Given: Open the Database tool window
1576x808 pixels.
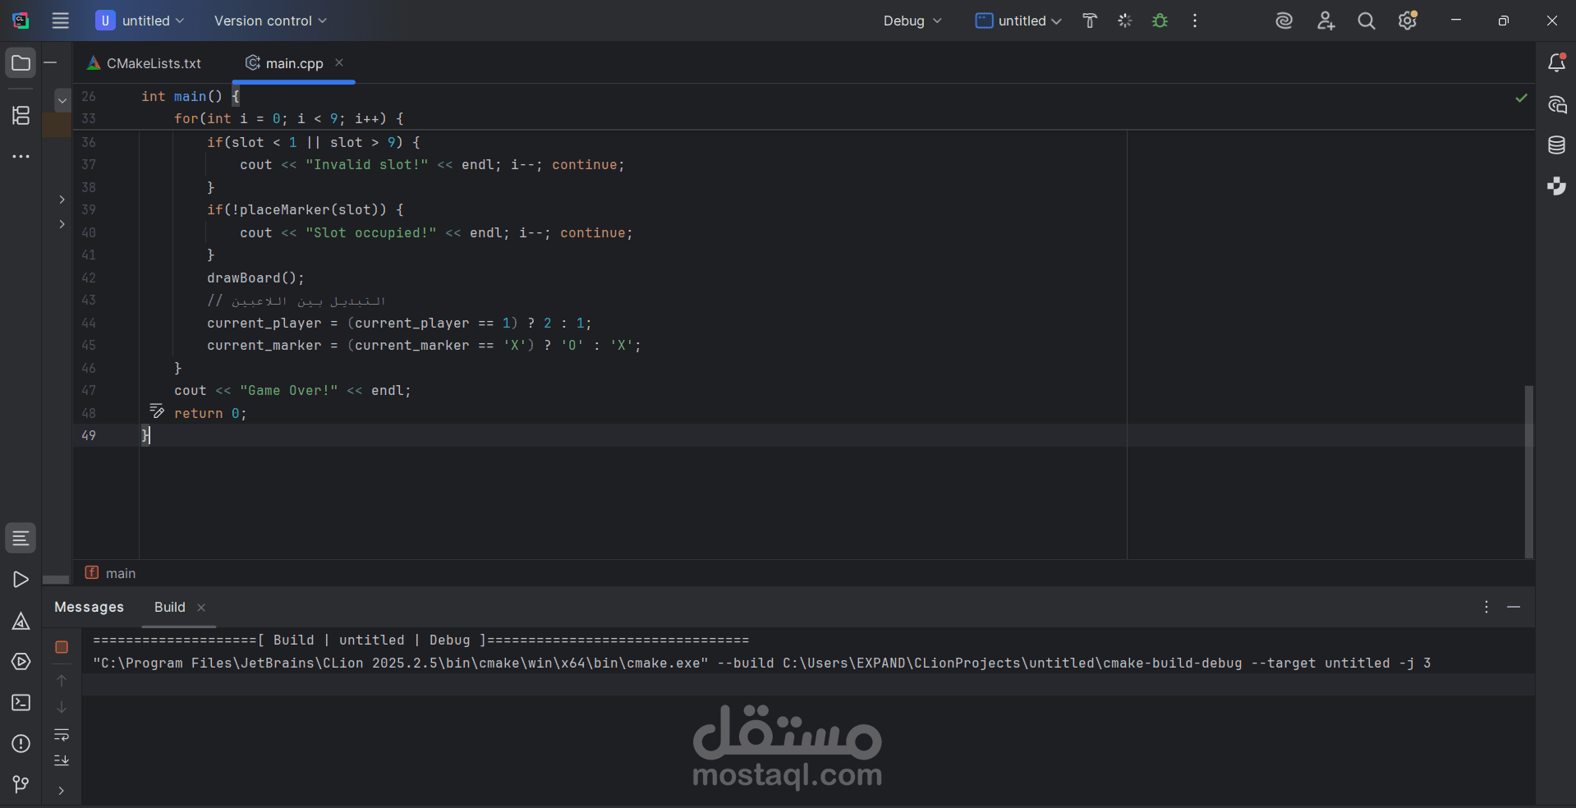Looking at the screenshot, I should pyautogui.click(x=1556, y=145).
